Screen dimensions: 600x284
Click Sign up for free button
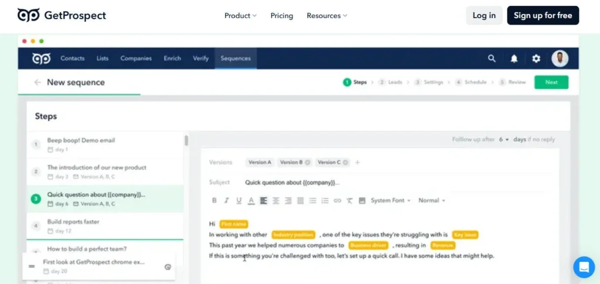[543, 15]
